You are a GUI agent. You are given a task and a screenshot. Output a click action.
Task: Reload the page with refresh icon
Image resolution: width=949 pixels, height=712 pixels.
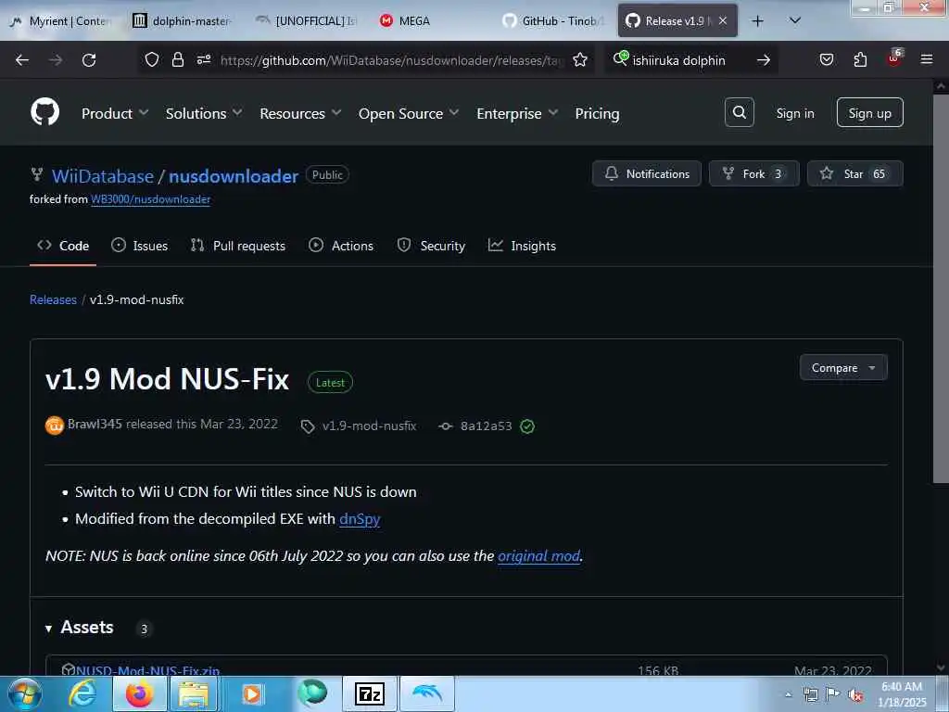(89, 60)
